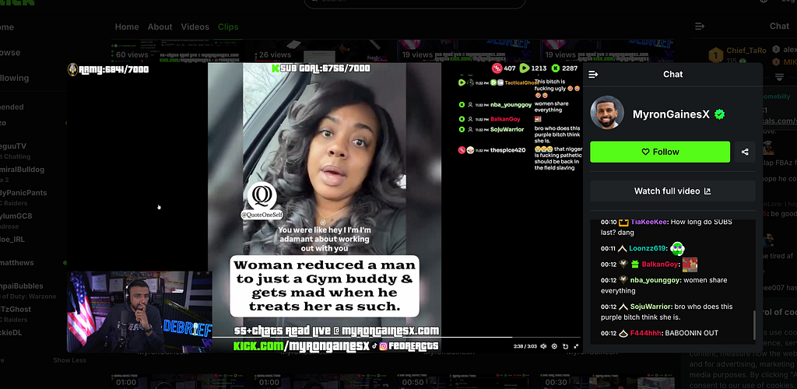This screenshot has height=389, width=797.
Task: Toggle fullscreen on clip player
Action: pos(576,346)
